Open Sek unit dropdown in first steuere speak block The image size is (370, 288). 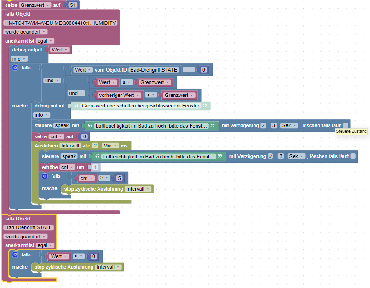pos(289,125)
